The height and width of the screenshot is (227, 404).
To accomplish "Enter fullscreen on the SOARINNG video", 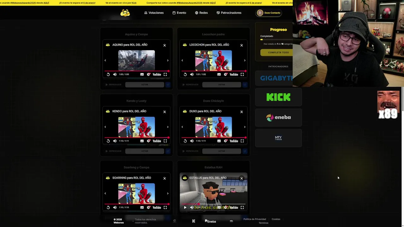I will pyautogui.click(x=165, y=207).
